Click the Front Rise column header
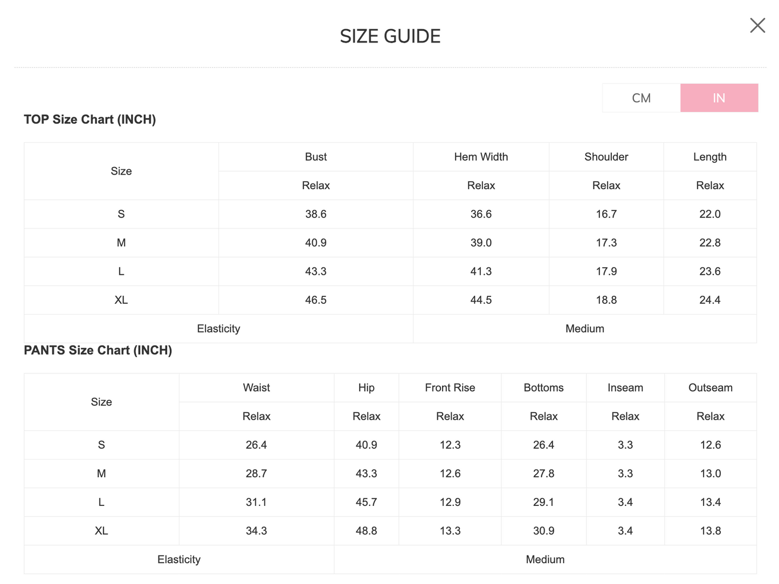The image size is (779, 584). coord(450,388)
